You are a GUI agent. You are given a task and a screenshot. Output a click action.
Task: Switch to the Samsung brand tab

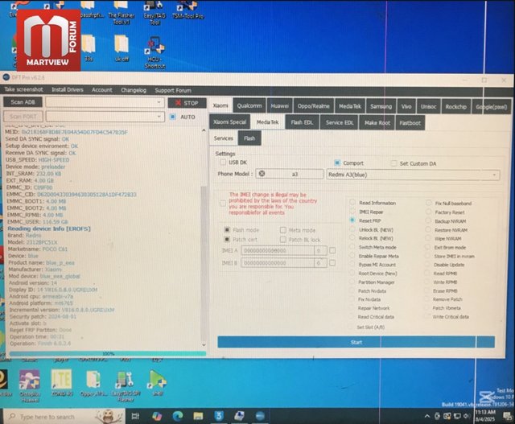(381, 106)
